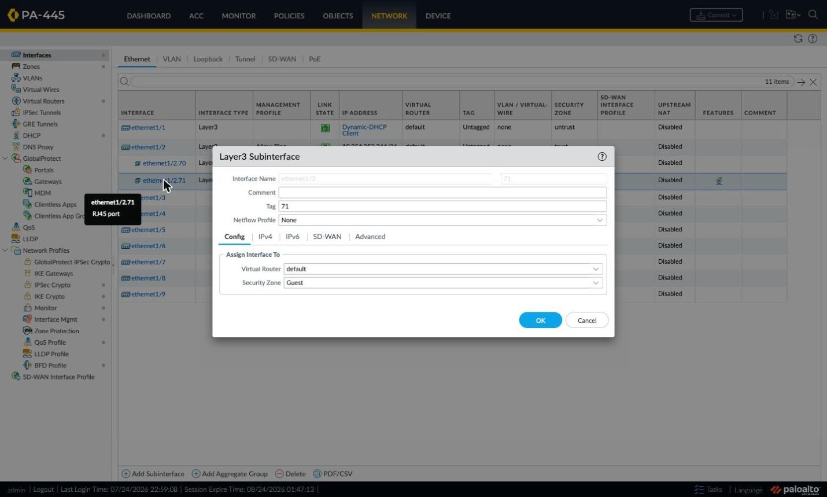
Task: Click the feature icon in the ethernet1/2.71 row
Action: pos(719,181)
